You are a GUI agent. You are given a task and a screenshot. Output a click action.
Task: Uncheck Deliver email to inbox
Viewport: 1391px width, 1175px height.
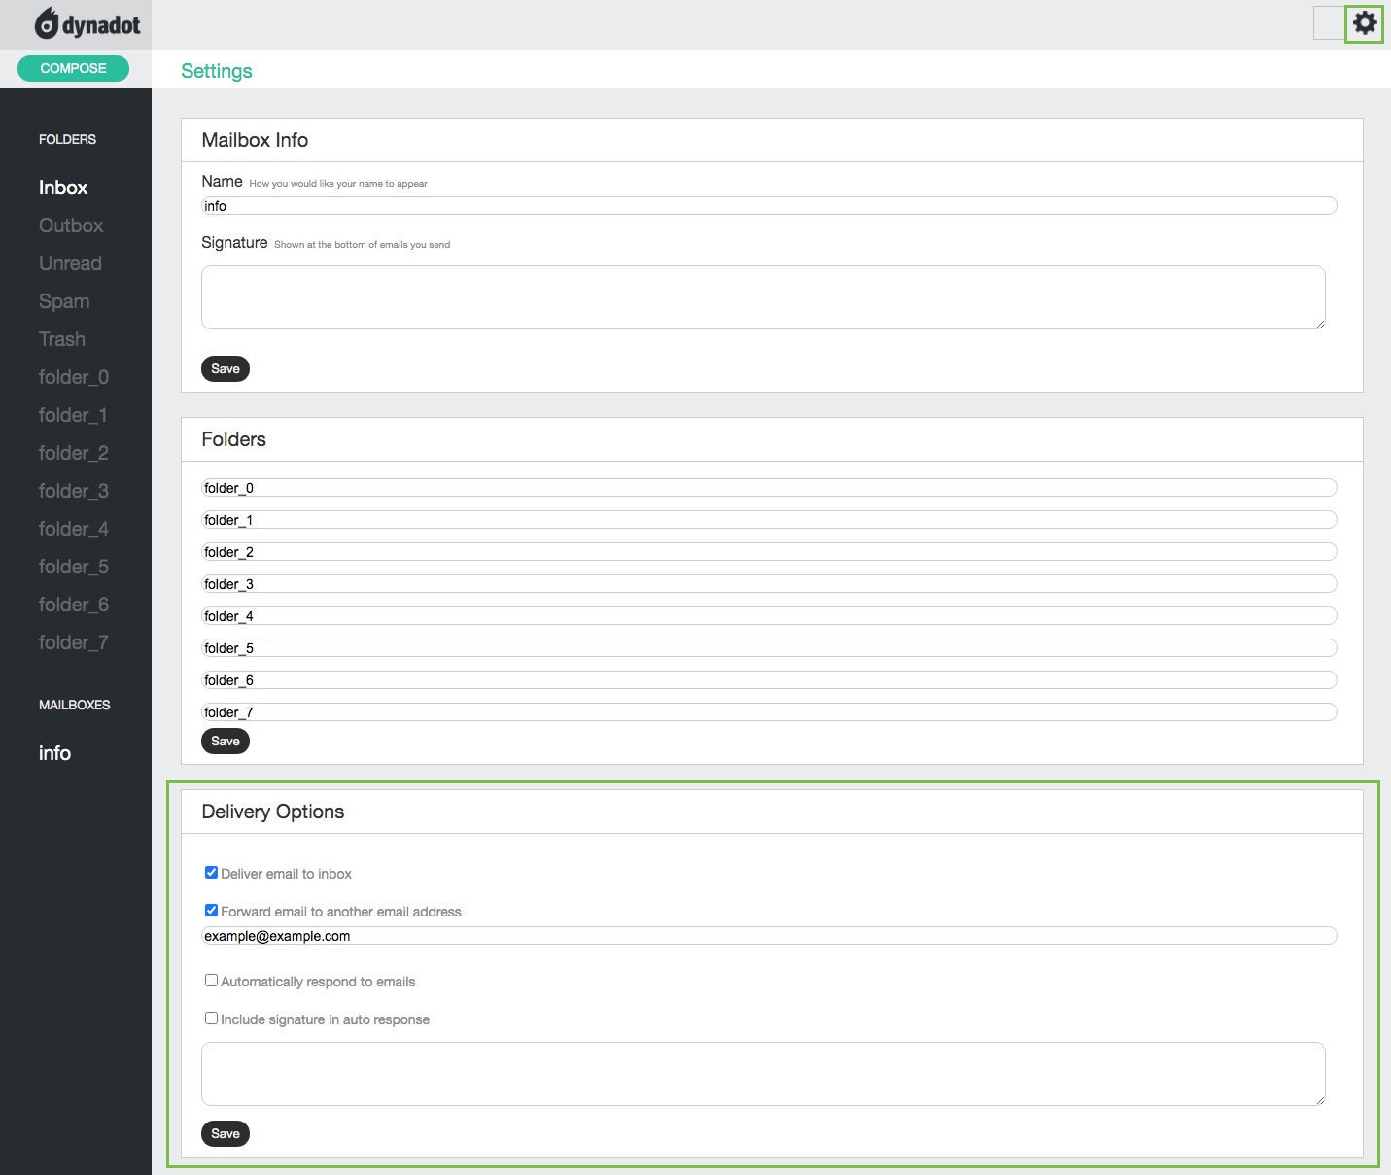click(x=211, y=872)
